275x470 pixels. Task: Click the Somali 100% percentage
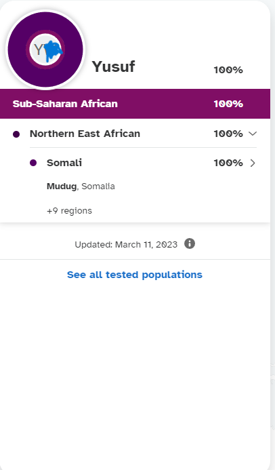click(x=228, y=163)
